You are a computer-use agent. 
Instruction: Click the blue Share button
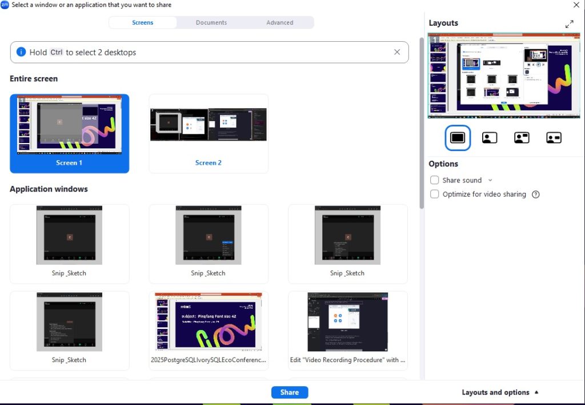coord(290,392)
